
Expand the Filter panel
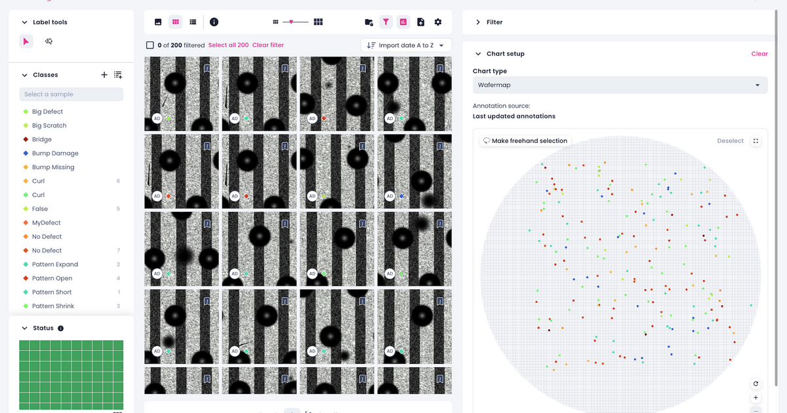[478, 22]
